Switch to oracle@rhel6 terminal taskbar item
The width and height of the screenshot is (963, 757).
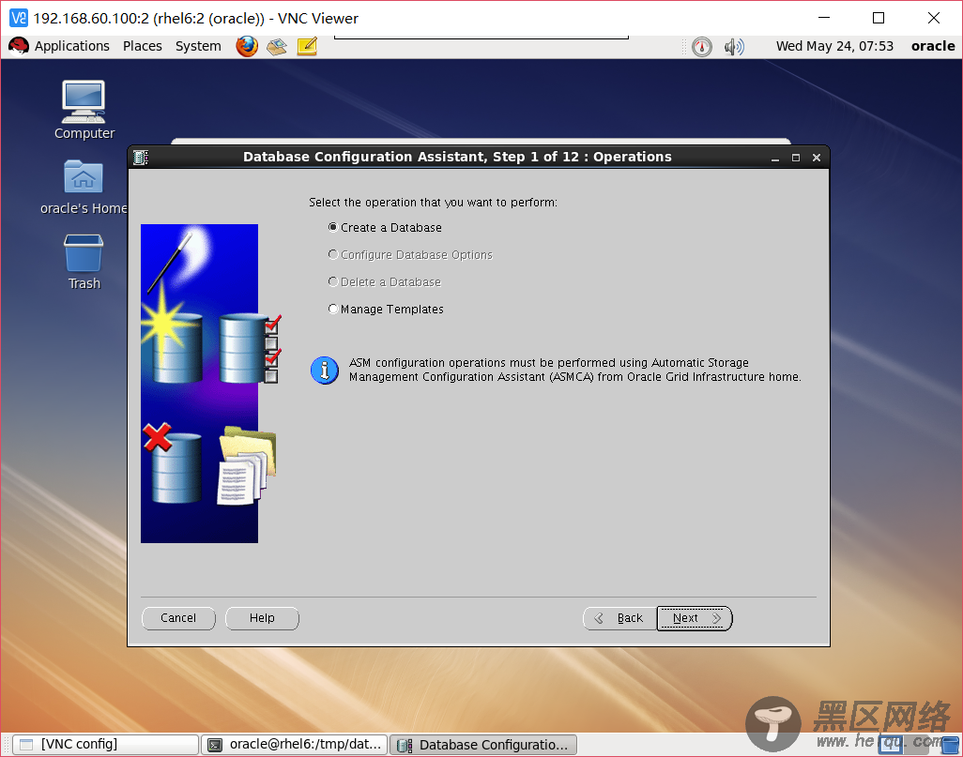(295, 745)
